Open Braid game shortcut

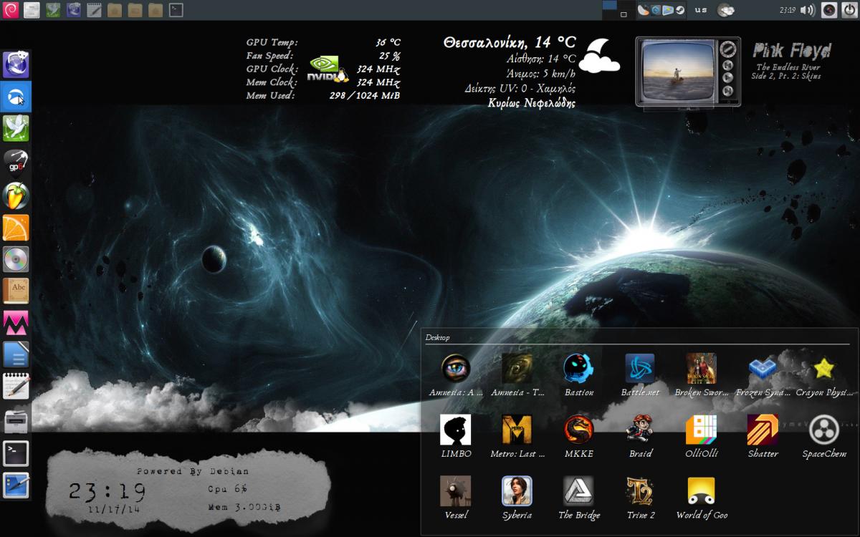[x=640, y=436]
